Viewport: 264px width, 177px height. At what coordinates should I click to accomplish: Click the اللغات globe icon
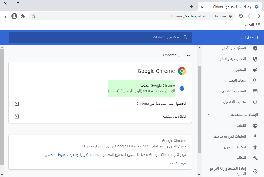click(x=255, y=125)
